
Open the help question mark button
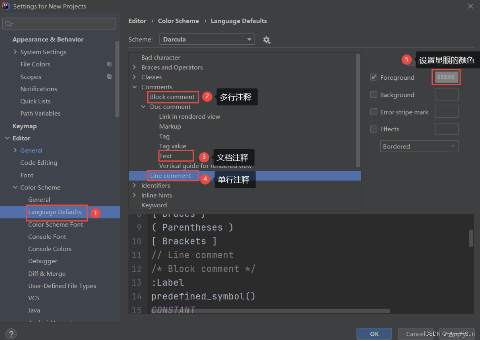click(x=11, y=333)
